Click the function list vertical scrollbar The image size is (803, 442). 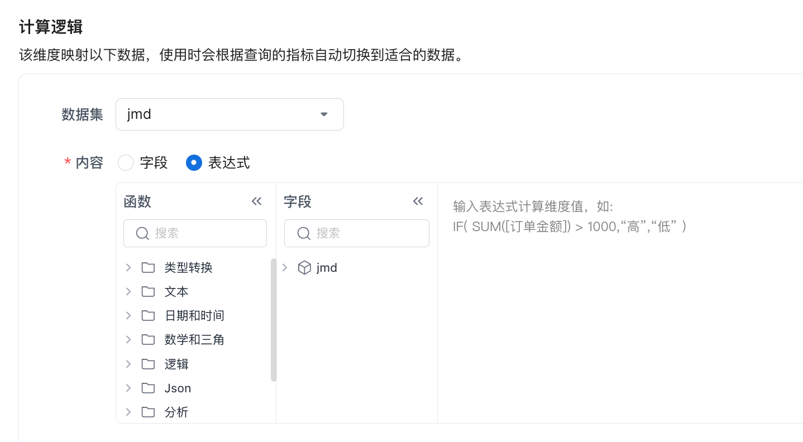click(x=274, y=320)
